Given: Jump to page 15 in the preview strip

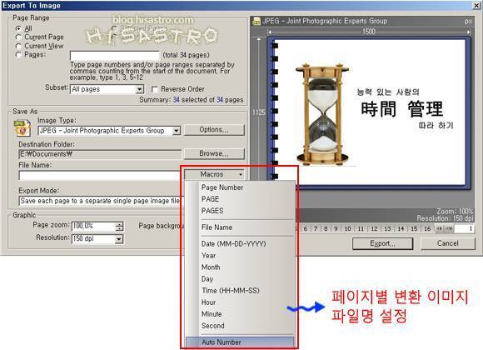Looking at the screenshot, I should tap(414, 229).
